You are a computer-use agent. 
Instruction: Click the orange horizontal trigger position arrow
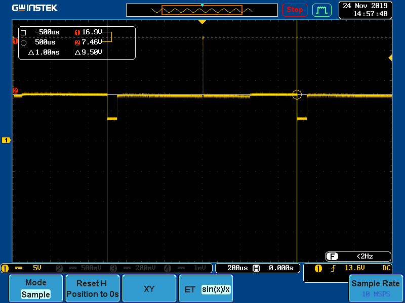[202, 22]
